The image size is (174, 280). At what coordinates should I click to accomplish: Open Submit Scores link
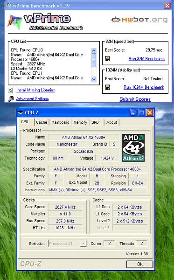[135, 99]
